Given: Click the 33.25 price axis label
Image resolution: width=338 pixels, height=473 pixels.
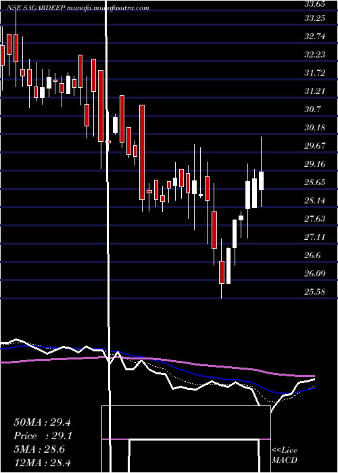Looking at the screenshot, I should point(315,18).
